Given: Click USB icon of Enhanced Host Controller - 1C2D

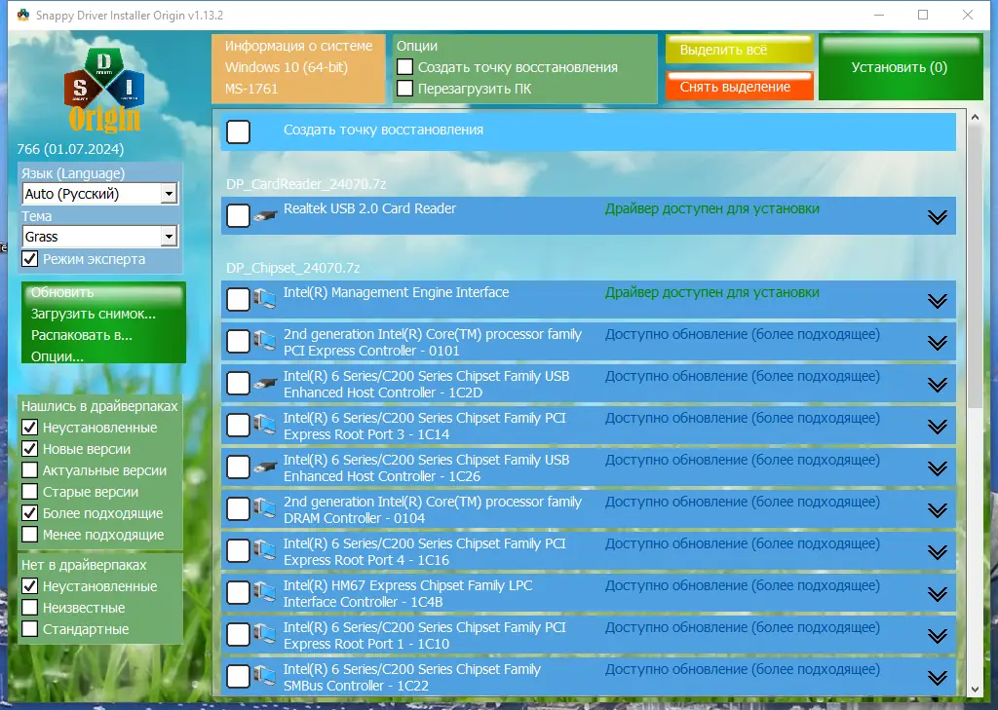Looking at the screenshot, I should (265, 384).
